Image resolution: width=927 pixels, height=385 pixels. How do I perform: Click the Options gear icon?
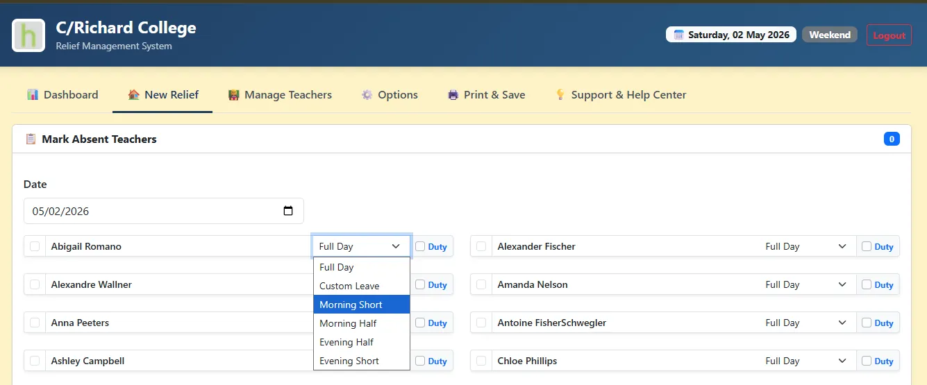pos(367,94)
